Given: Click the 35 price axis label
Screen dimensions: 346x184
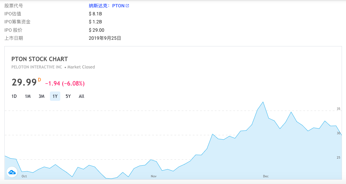Looking at the screenshot, I should pyautogui.click(x=339, y=109).
